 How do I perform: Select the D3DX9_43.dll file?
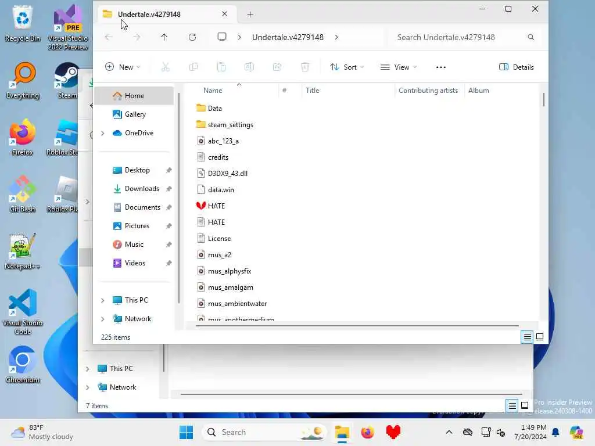click(222, 173)
